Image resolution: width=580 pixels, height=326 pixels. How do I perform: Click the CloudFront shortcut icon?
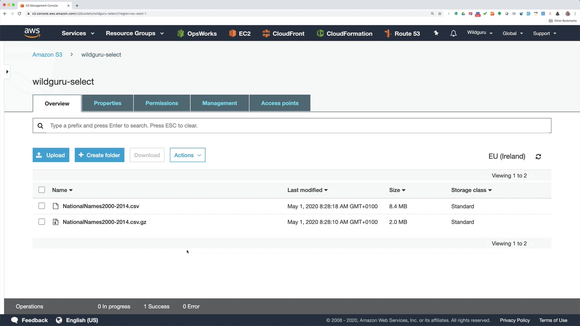point(266,34)
